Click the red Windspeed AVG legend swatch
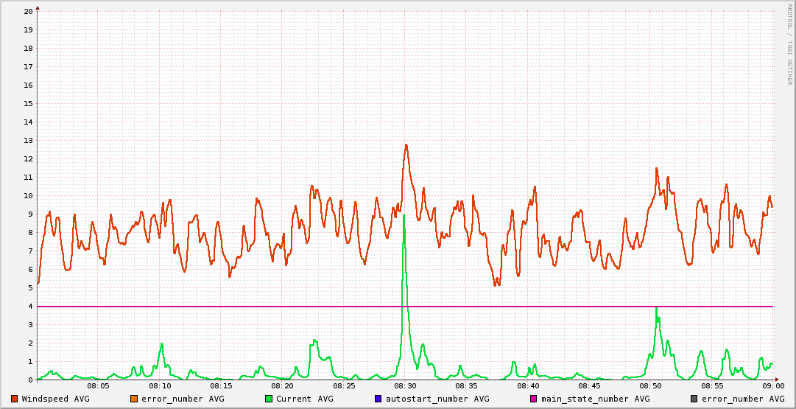The image size is (796, 409). [x=14, y=399]
